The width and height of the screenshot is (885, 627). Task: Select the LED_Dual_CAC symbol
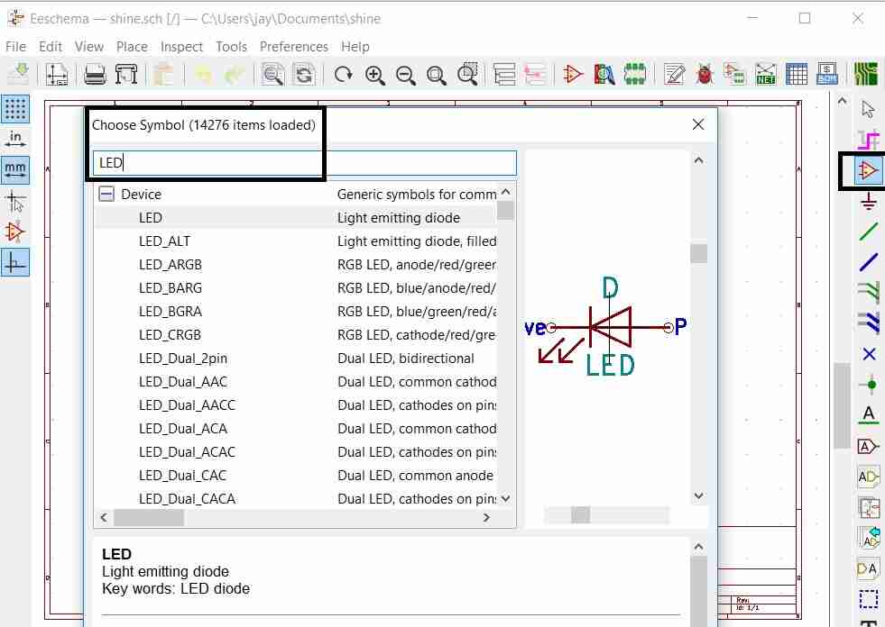(x=296, y=476)
